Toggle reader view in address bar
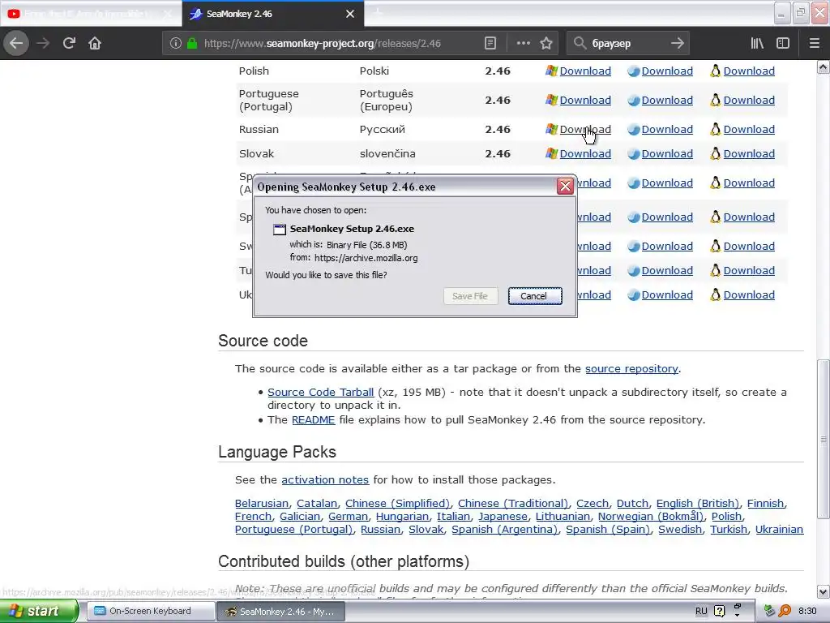Screen dimensions: 830x623 (490, 44)
